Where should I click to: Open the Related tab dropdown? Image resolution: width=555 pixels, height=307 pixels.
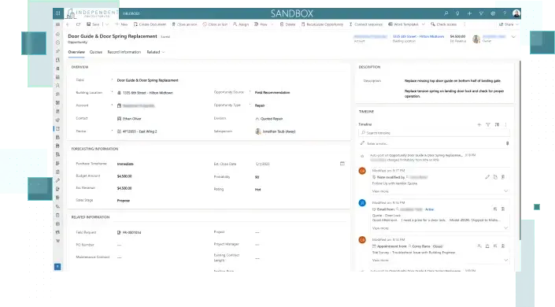pos(155,52)
